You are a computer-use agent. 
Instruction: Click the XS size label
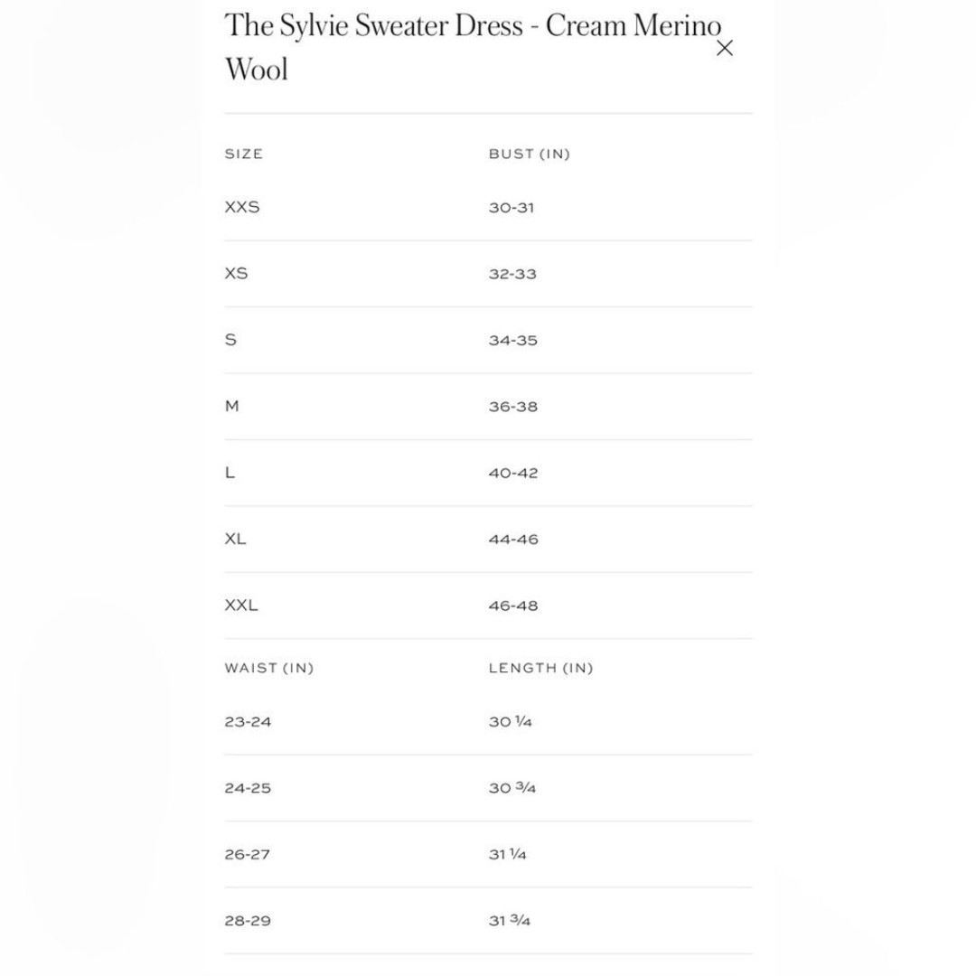(236, 273)
